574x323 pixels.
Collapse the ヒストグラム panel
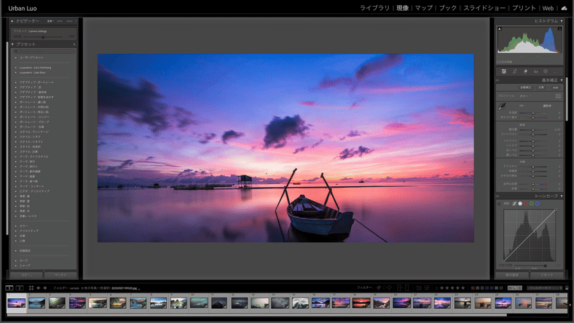coord(562,22)
